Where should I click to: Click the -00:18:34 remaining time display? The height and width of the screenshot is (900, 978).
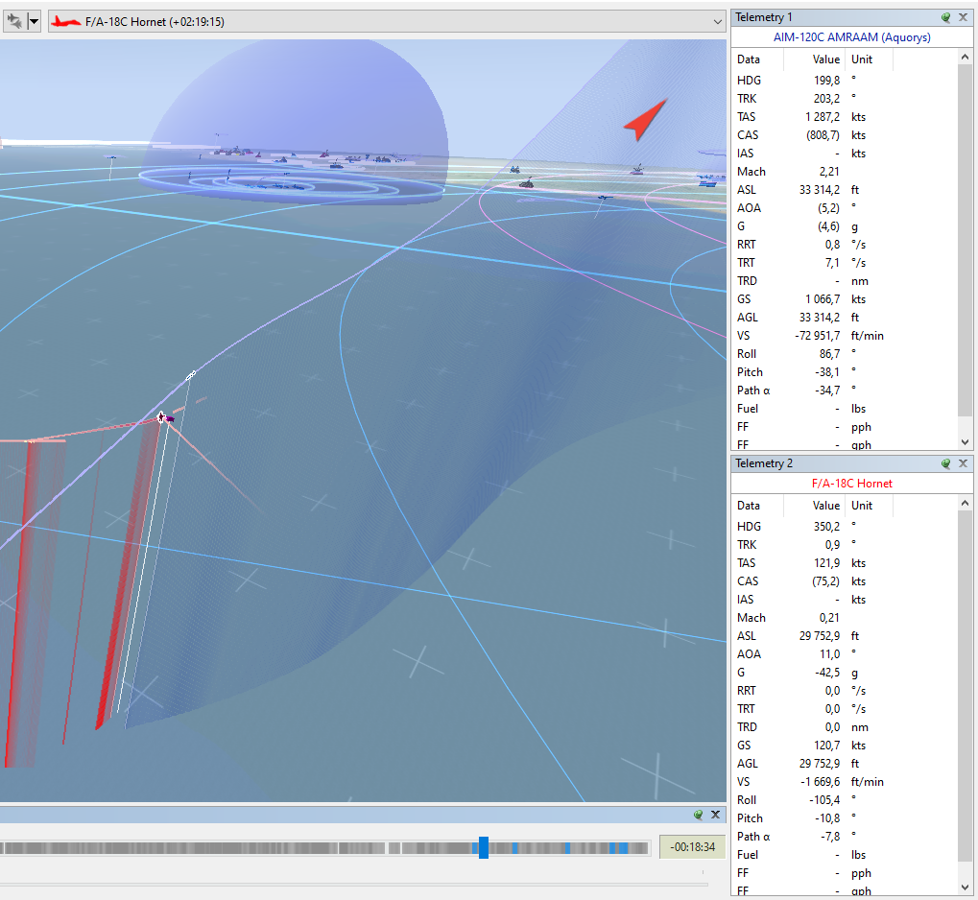pos(692,847)
